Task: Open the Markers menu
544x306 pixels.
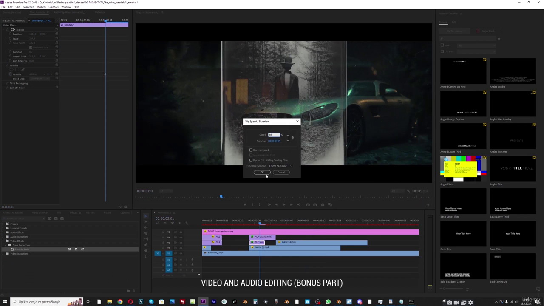Action: click(x=41, y=7)
